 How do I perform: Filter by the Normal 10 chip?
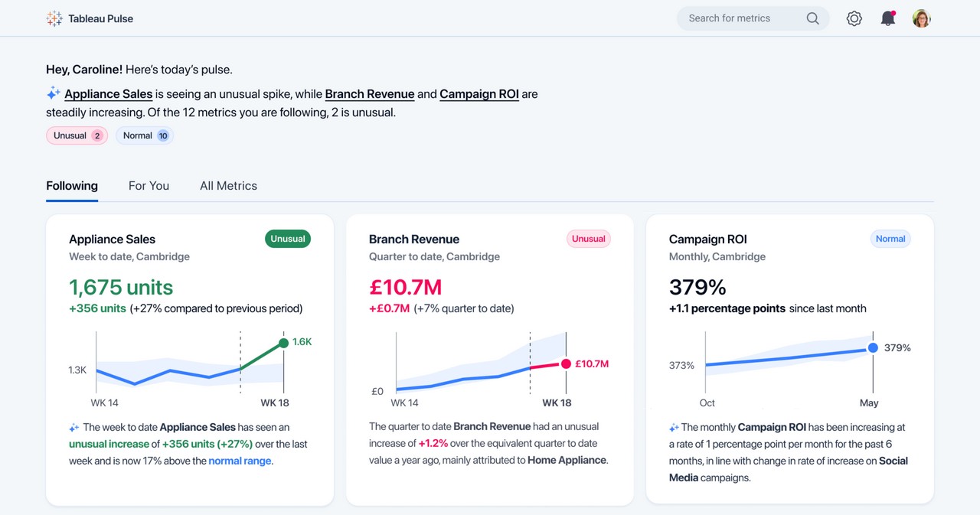click(x=145, y=135)
